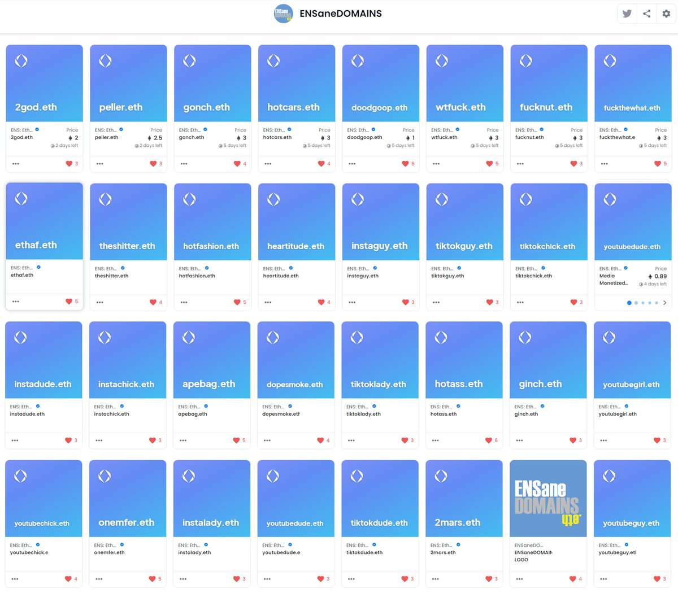678x593 pixels.
Task: Like ethaf.eth using the heart icon
Action: pyautogui.click(x=69, y=302)
